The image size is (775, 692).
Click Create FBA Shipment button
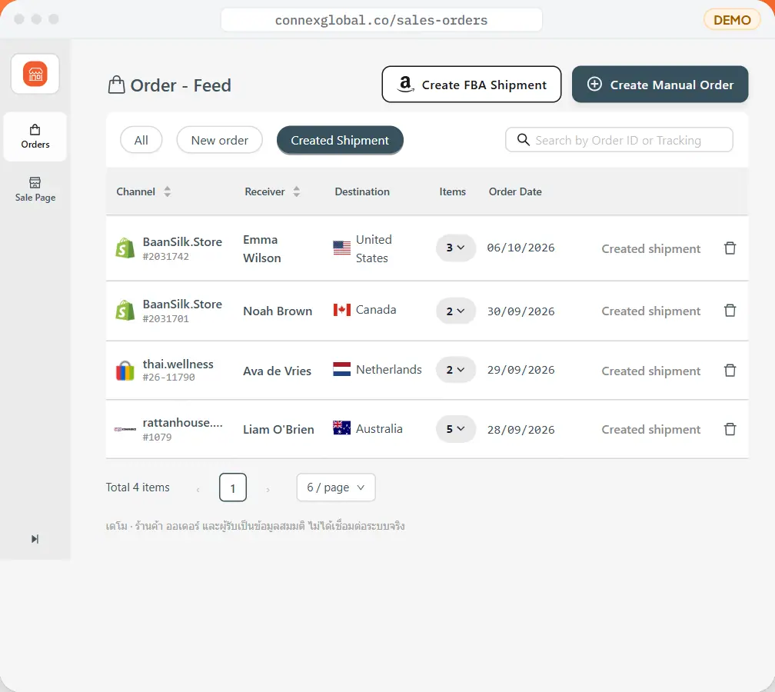click(471, 85)
